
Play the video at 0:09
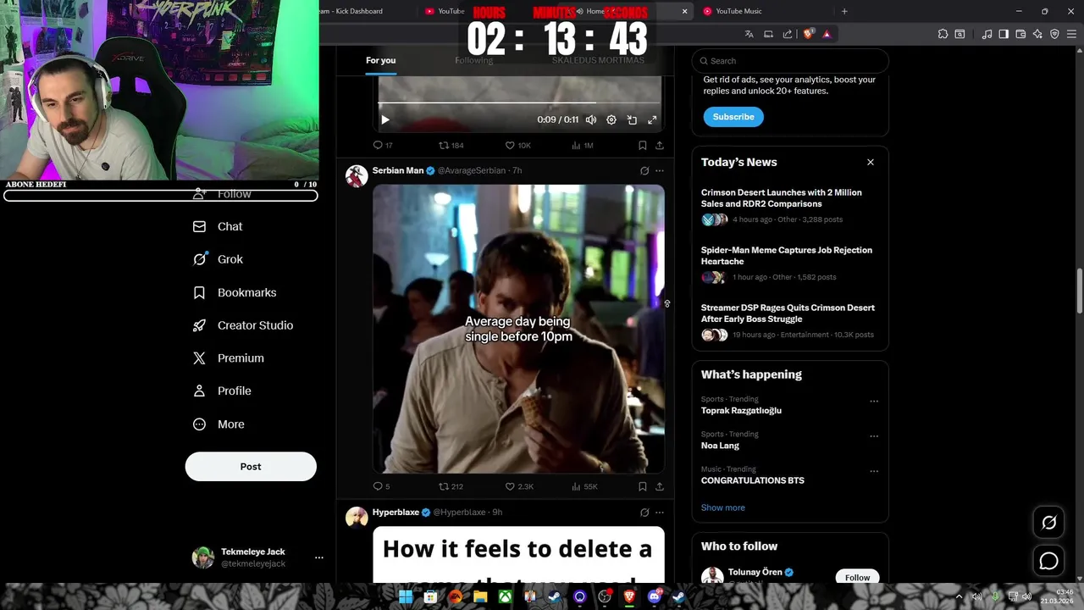385,120
